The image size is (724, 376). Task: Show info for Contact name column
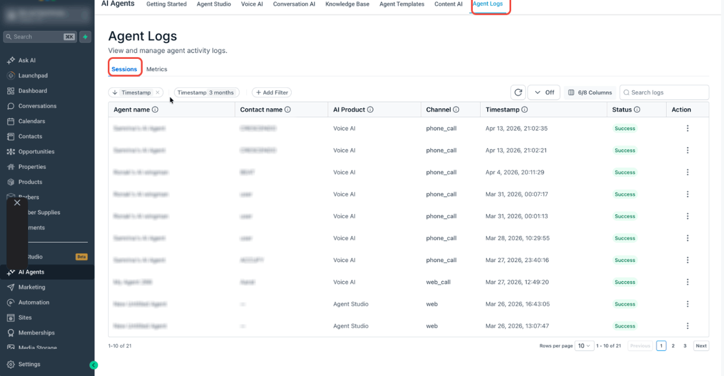click(288, 110)
